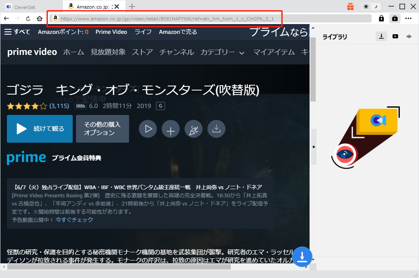This screenshot has height=278, width=419.
Task: Open the チャンネル menu item
Action: coord(177,52)
